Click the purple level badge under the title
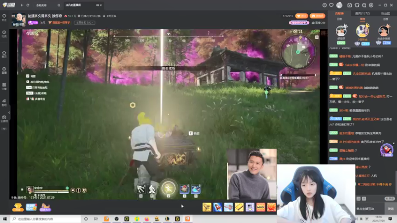Screen dimensions: 397x223 point(33,23)
